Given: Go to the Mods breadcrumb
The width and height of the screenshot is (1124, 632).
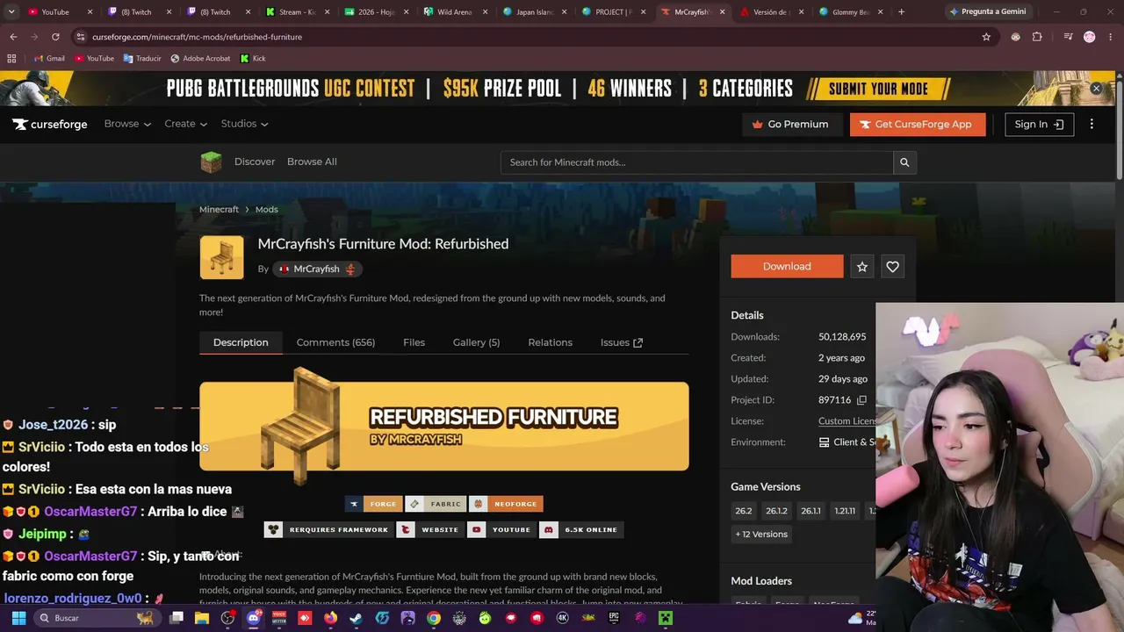Looking at the screenshot, I should click(x=266, y=210).
